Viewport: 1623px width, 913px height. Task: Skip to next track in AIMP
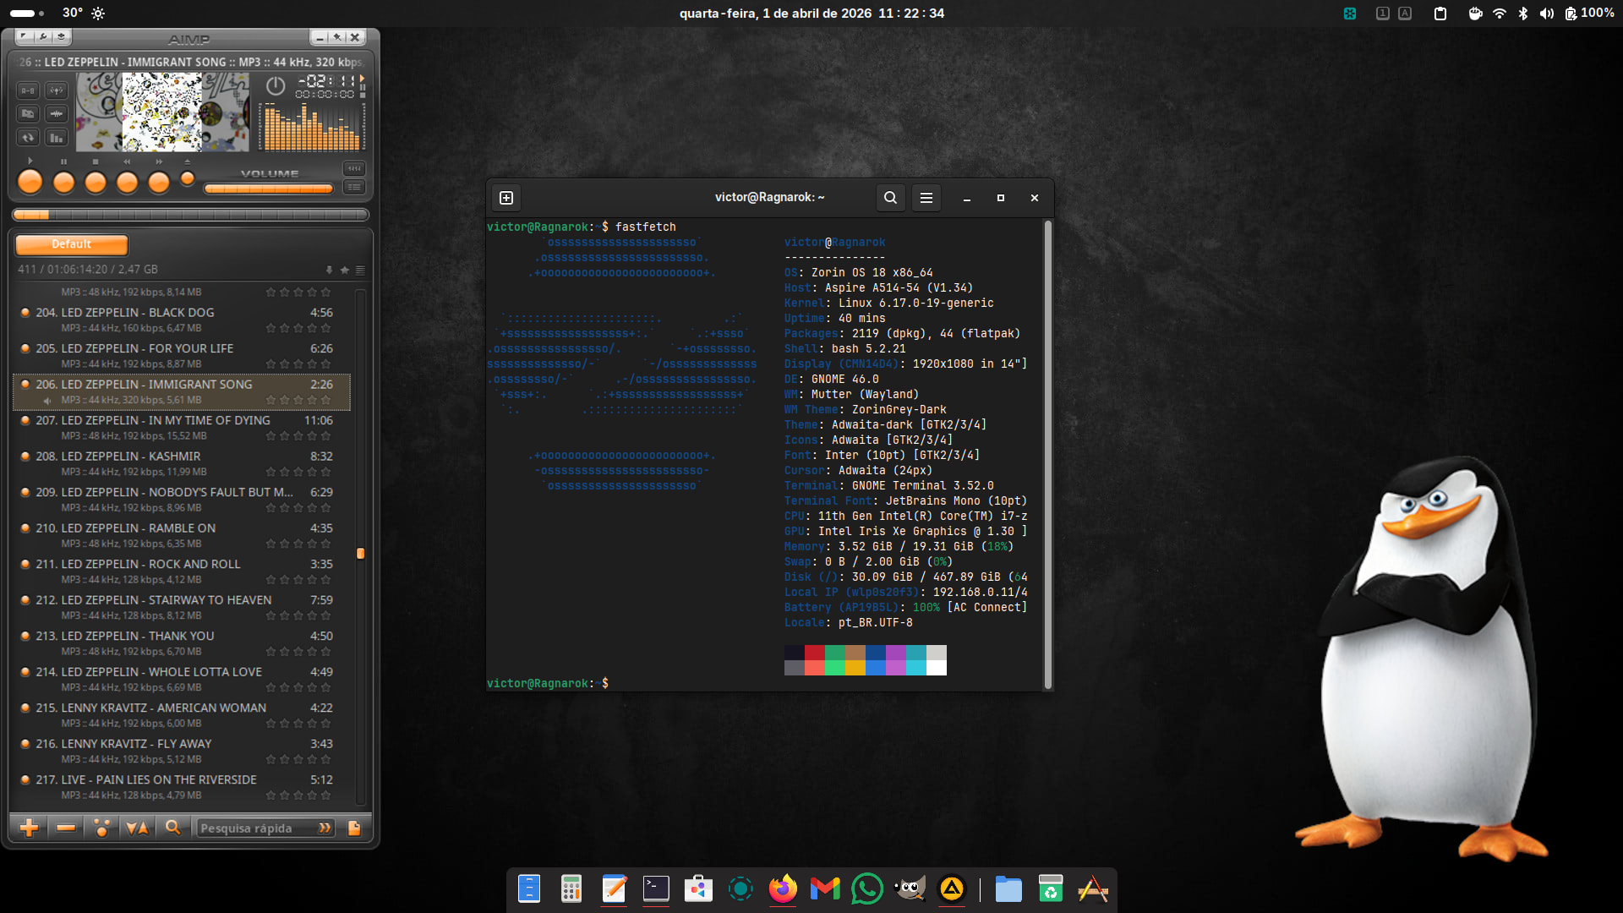tap(159, 182)
